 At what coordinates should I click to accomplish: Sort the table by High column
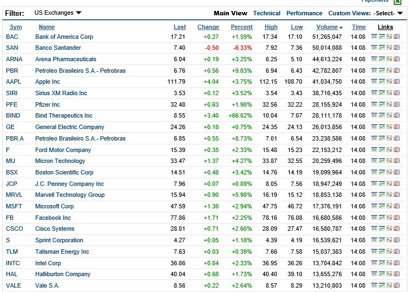tap(271, 27)
